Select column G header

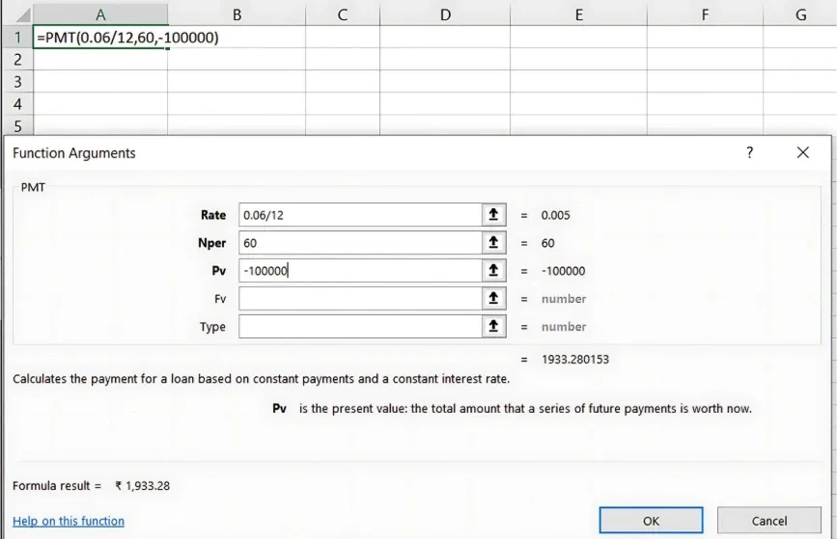pyautogui.click(x=801, y=14)
